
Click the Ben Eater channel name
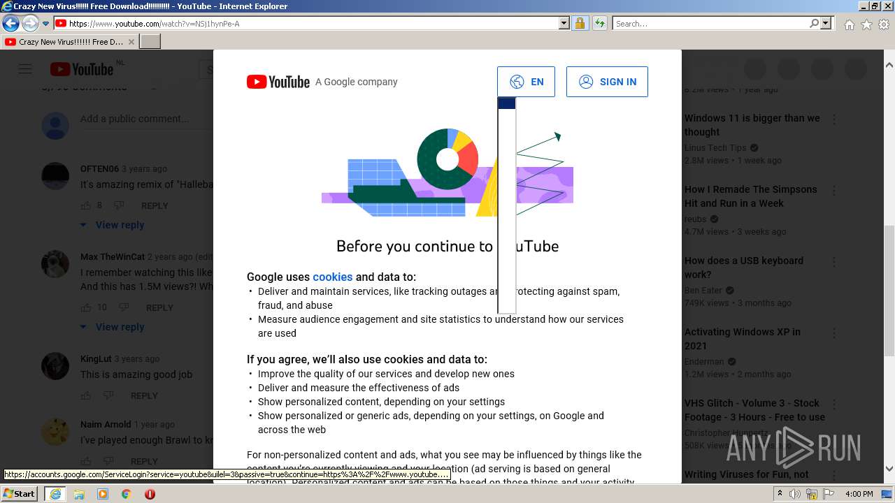click(704, 290)
